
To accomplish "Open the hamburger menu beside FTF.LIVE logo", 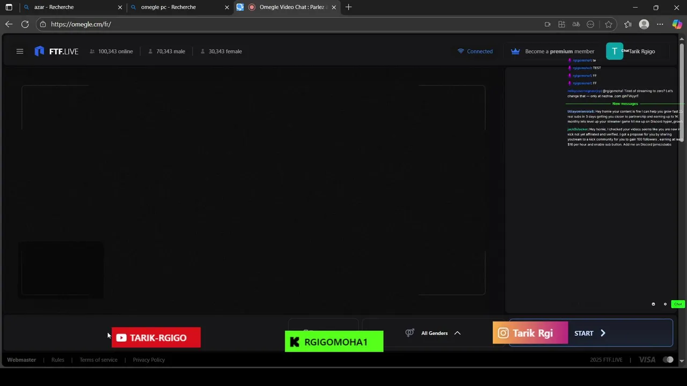I will click(20, 51).
